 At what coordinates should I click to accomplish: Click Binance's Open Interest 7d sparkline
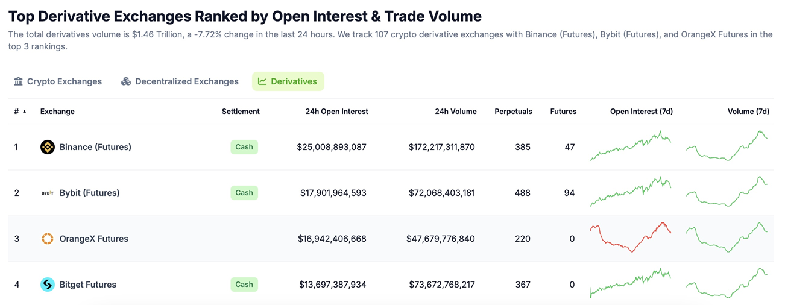630,146
